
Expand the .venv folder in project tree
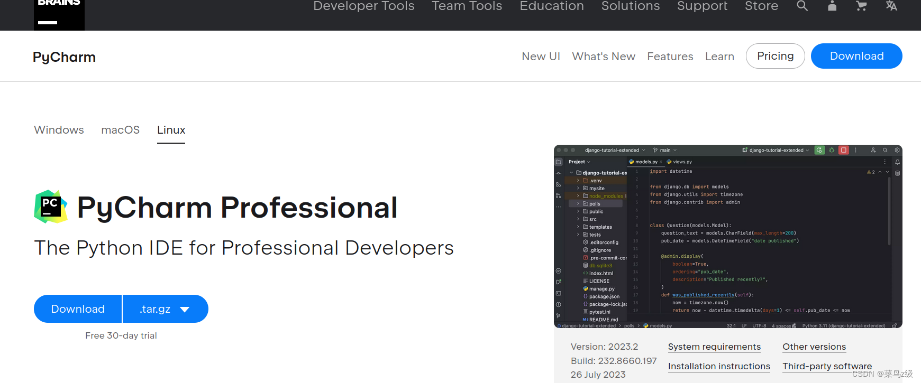(x=578, y=181)
